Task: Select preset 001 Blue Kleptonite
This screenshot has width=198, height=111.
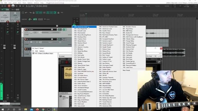Action: (84, 29)
